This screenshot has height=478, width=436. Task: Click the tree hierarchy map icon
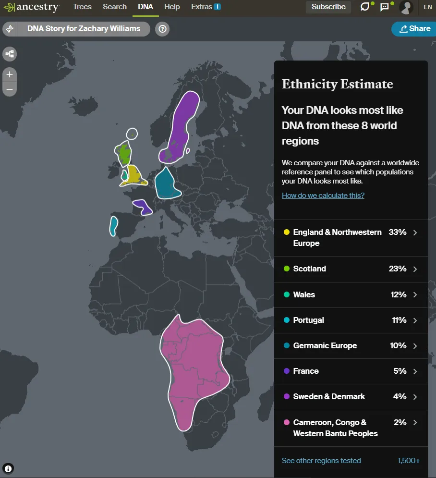[x=10, y=54]
